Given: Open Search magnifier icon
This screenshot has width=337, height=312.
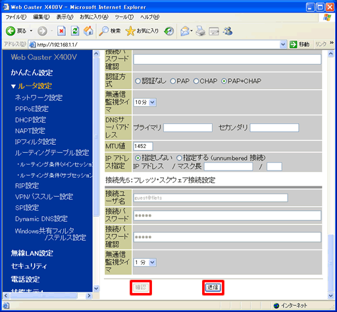Looking at the screenshot, I should 103,31.
